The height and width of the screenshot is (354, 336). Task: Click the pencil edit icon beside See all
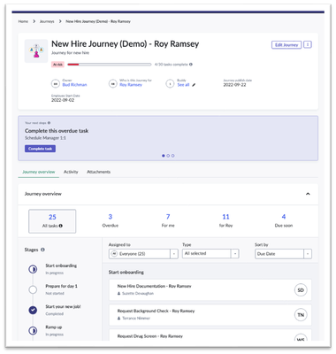pos(194,85)
